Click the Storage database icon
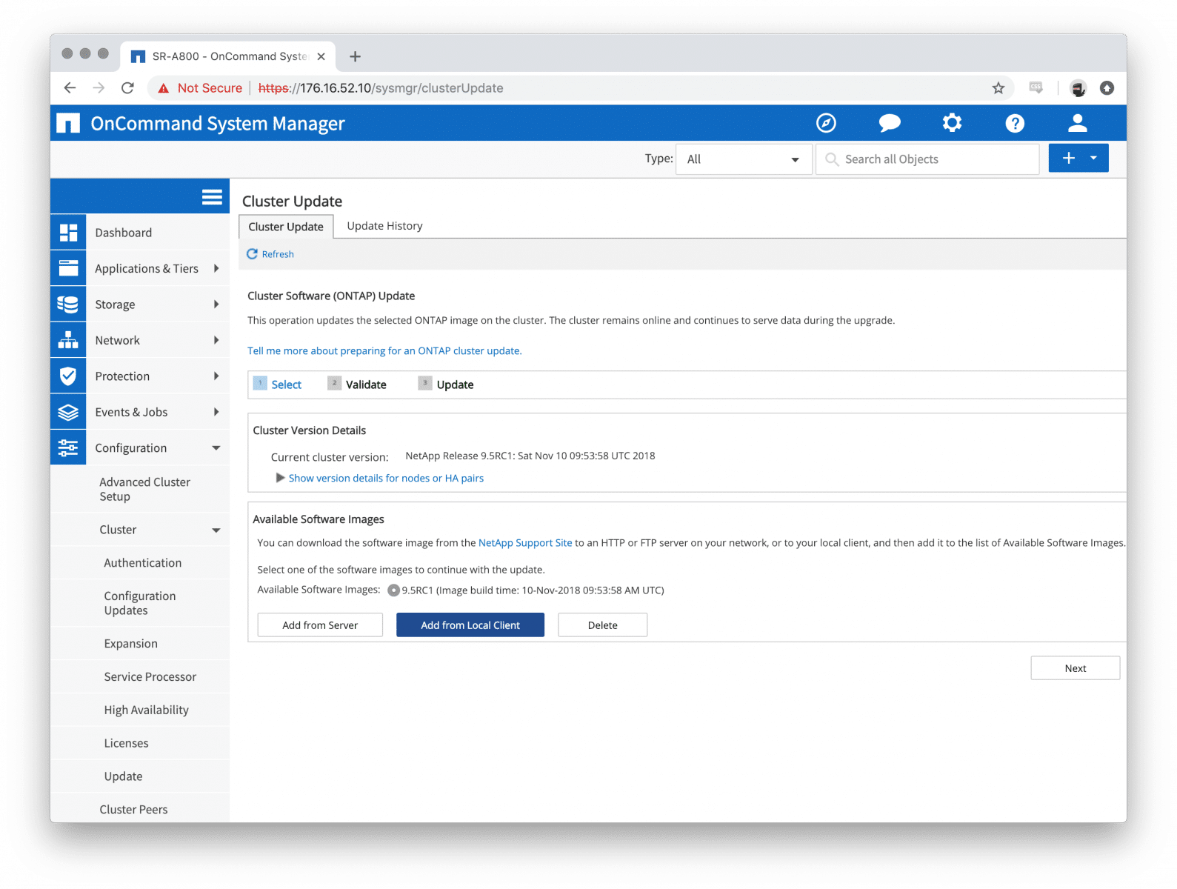The height and width of the screenshot is (889, 1177). click(68, 304)
